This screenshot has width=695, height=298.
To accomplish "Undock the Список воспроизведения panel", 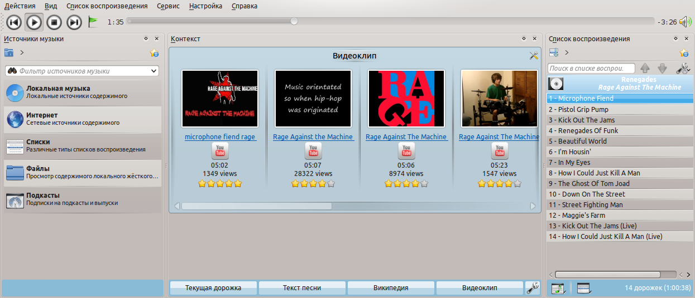I will coord(676,38).
